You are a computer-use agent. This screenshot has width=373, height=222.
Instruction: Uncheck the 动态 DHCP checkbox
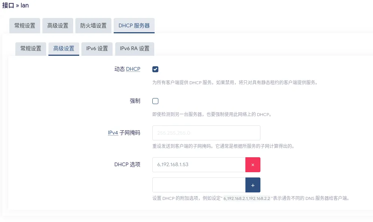pos(155,69)
